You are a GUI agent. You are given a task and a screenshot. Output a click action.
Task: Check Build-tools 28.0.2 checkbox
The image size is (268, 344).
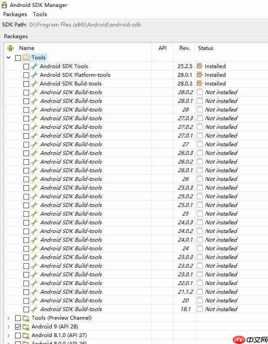coord(26,92)
